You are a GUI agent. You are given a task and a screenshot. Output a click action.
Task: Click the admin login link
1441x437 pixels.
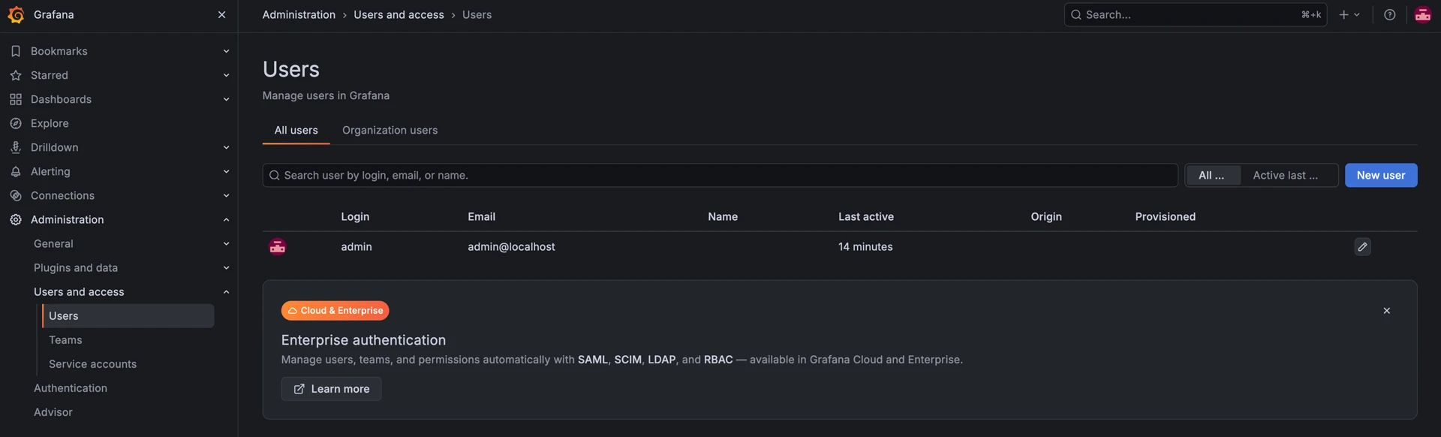(x=356, y=246)
